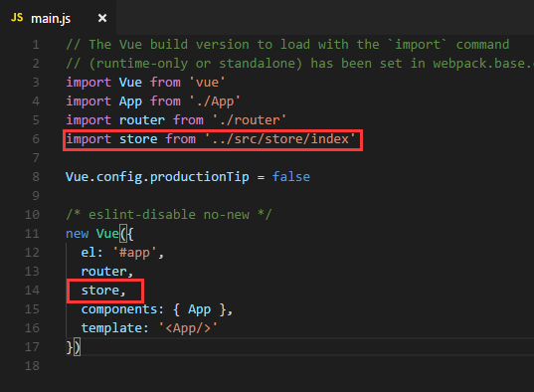Click line number 1 in the gutter
This screenshot has height=392, width=534.
[36, 45]
